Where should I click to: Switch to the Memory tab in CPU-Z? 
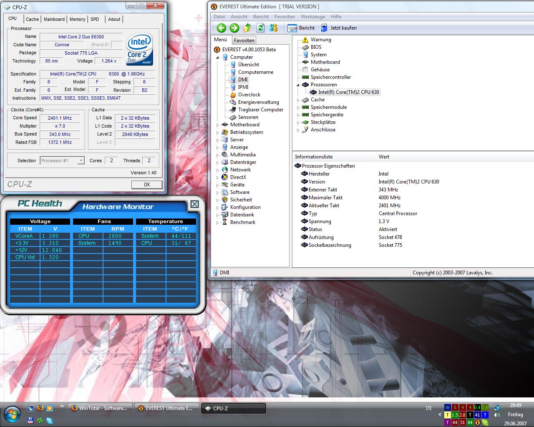(78, 19)
